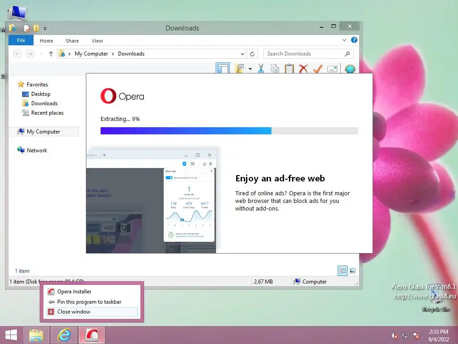
Task: Click the folder options icon in toolbar
Action: pyautogui.click(x=239, y=69)
